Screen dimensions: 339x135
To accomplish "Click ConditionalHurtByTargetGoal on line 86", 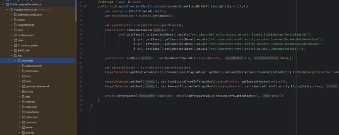I will [191, 82].
